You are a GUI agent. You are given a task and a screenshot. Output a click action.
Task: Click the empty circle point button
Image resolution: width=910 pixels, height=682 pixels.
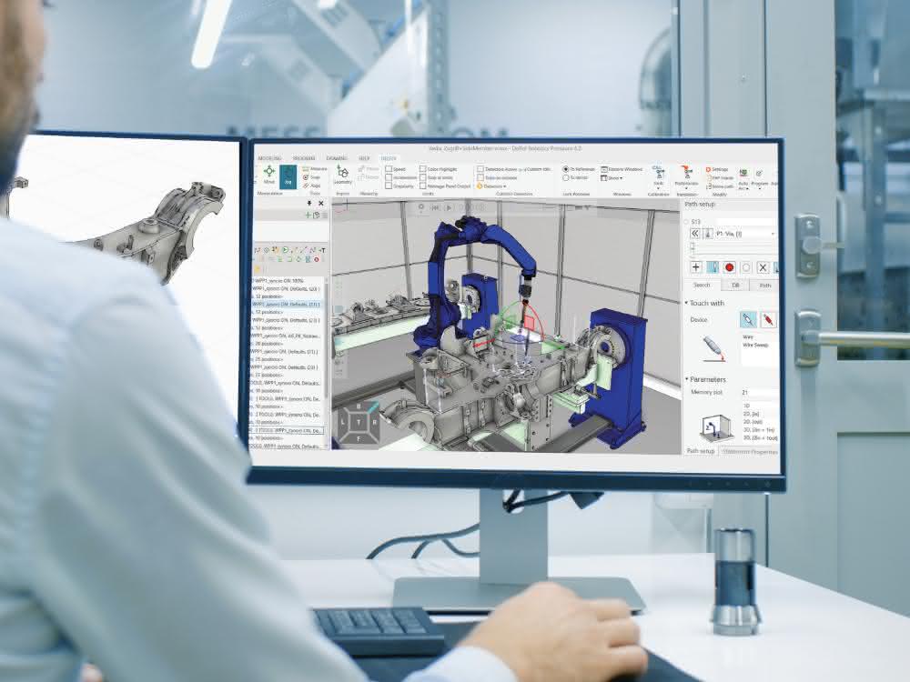746,267
